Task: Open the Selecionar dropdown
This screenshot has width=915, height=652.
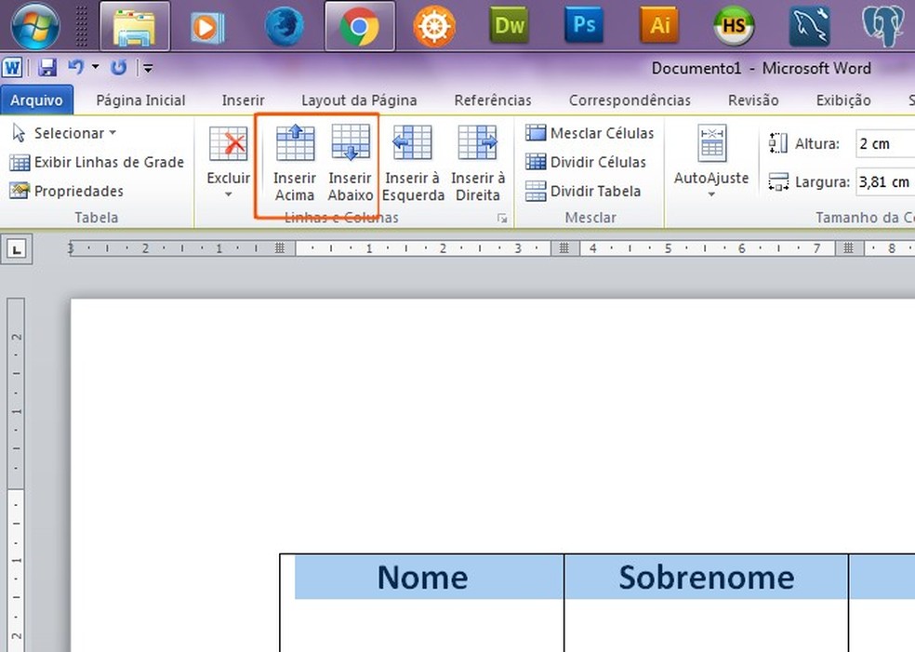Action: click(x=64, y=133)
